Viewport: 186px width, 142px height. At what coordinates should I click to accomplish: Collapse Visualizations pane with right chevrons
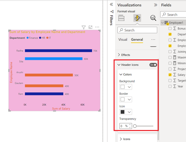click(x=155, y=5)
